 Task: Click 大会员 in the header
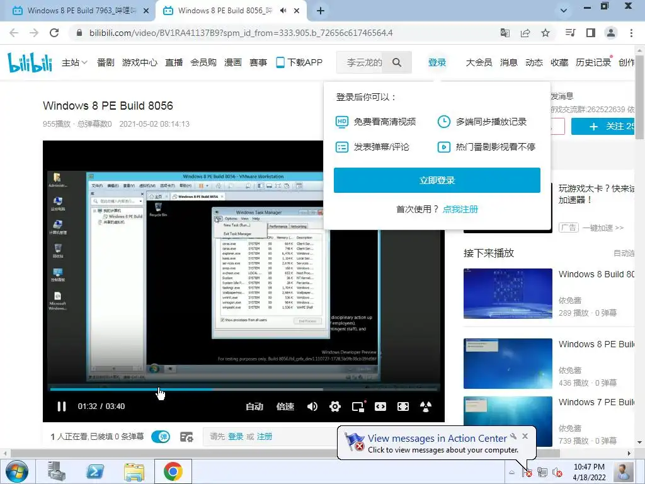pos(479,62)
